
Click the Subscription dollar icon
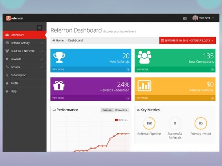[x=7, y=75]
